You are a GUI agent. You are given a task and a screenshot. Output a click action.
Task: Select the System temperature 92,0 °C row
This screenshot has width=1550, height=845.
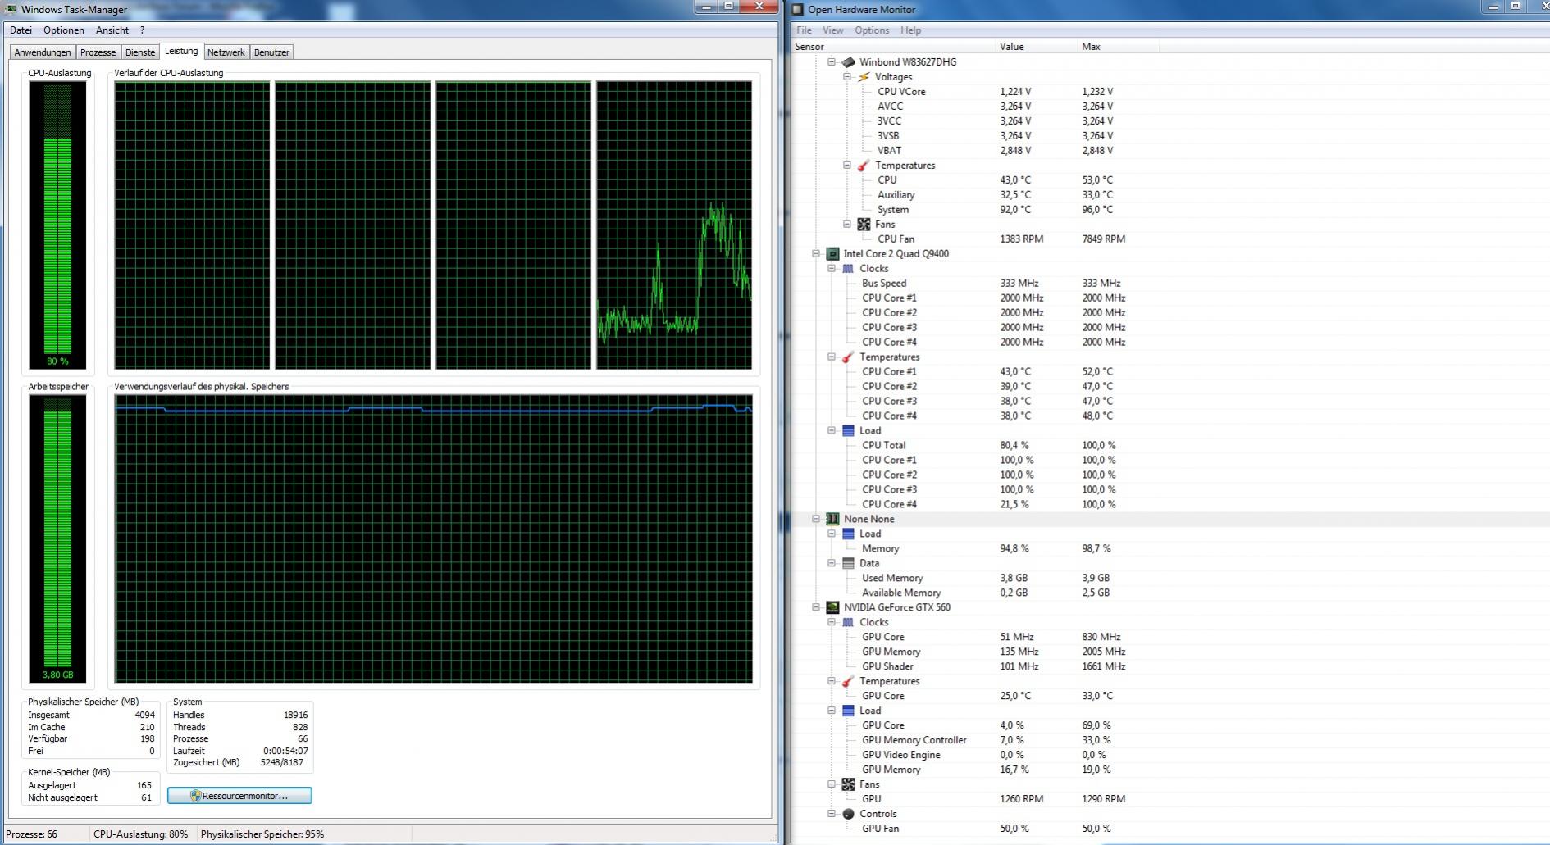[x=1169, y=210]
